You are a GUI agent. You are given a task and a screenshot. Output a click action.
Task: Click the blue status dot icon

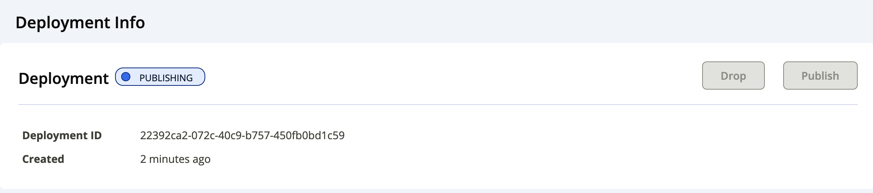(x=126, y=77)
